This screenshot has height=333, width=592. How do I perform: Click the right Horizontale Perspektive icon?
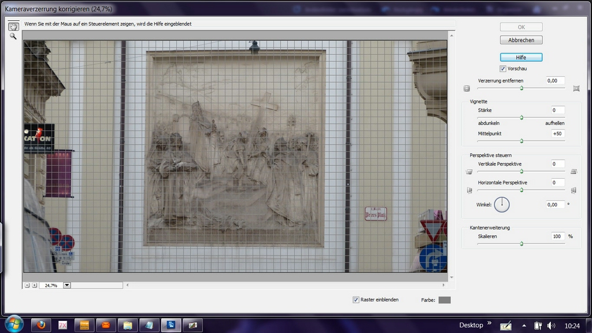(573, 190)
